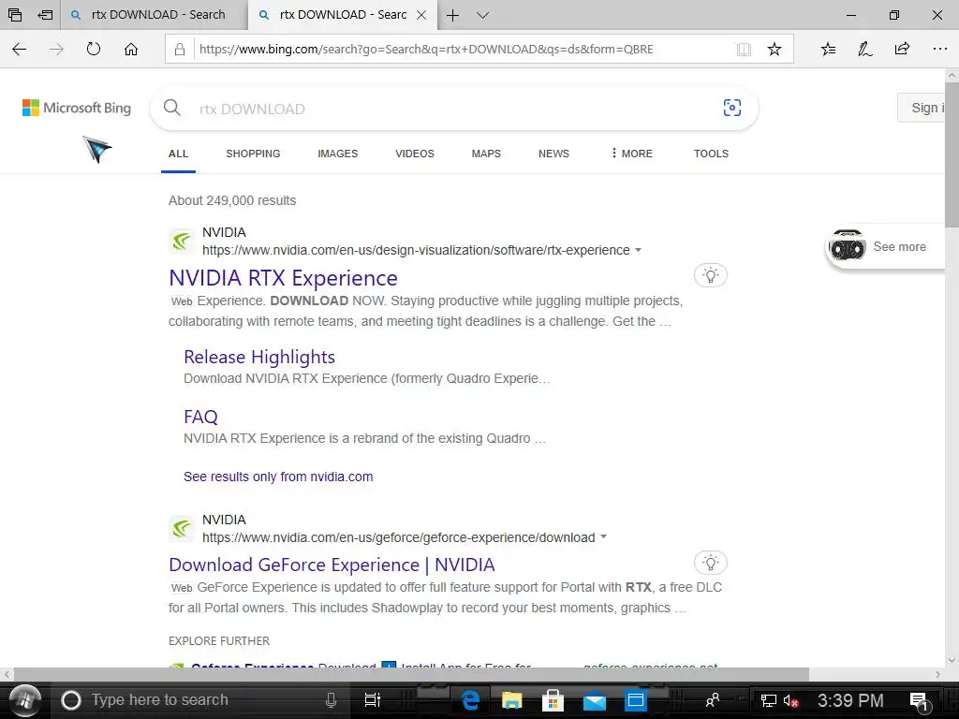The image size is (959, 719).
Task: Open Microsoft Store from taskbar
Action: click(x=553, y=700)
